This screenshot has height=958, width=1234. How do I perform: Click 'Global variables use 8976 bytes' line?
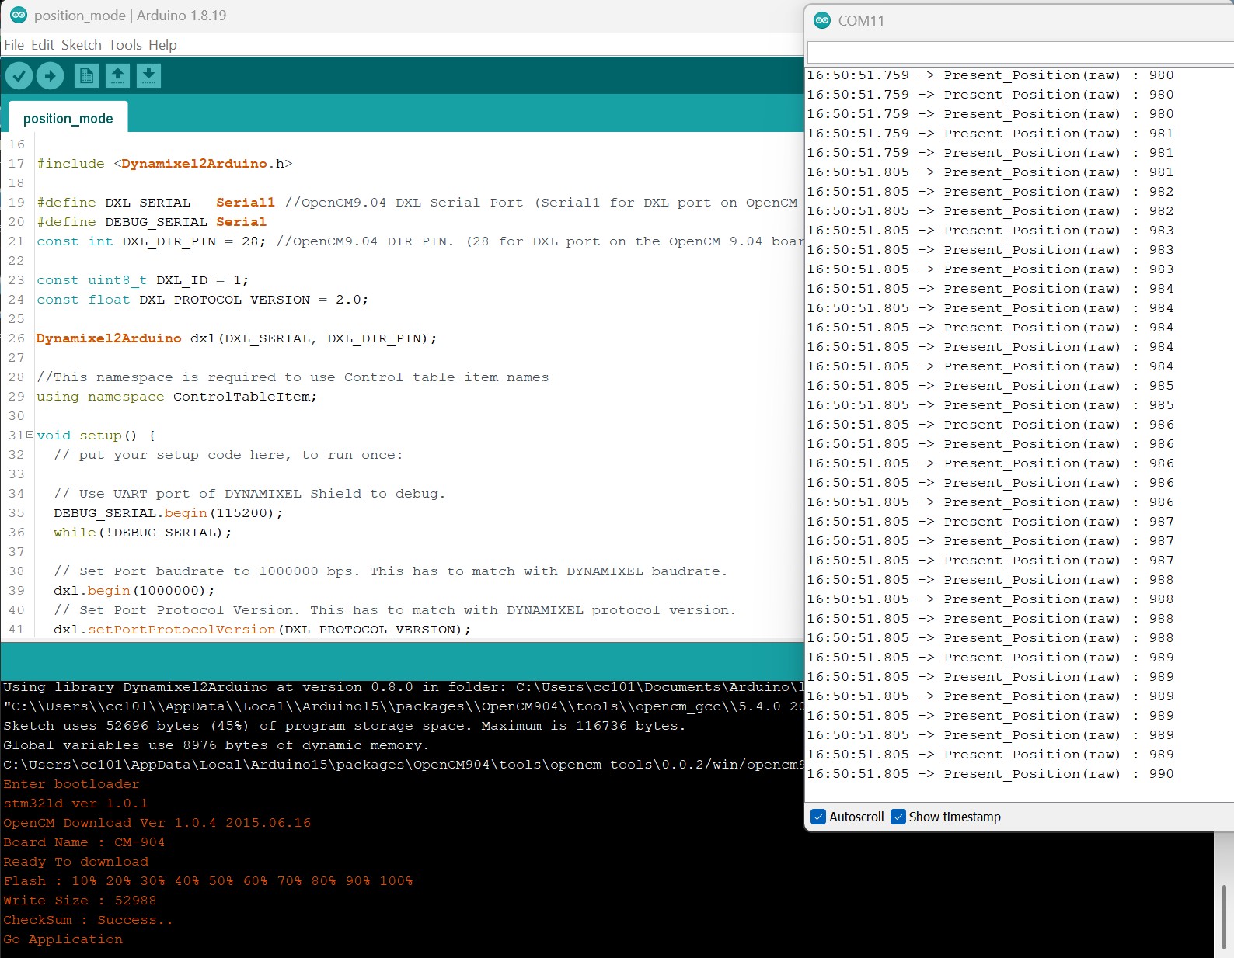(217, 745)
